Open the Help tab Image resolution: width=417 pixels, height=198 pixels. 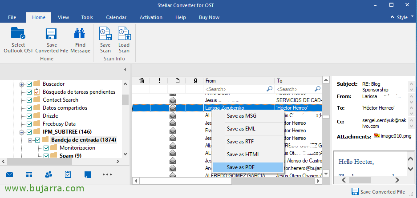tap(181, 17)
